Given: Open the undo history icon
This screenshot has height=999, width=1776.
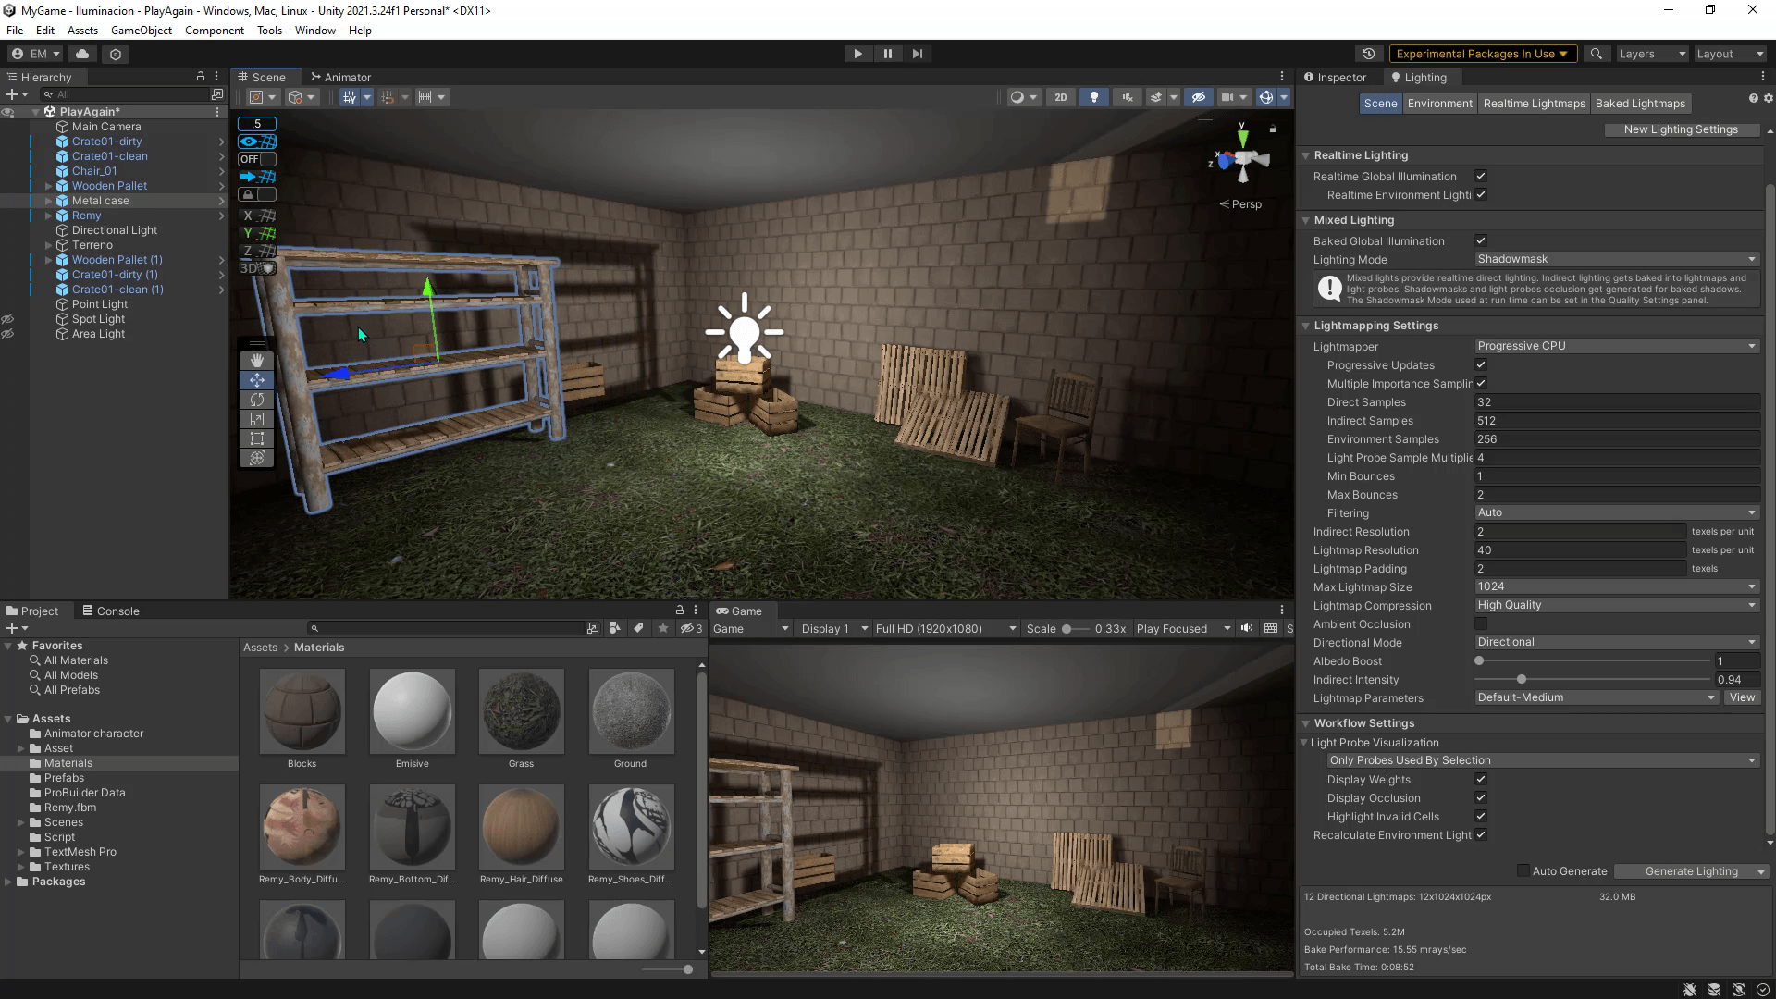Looking at the screenshot, I should click(x=1369, y=54).
